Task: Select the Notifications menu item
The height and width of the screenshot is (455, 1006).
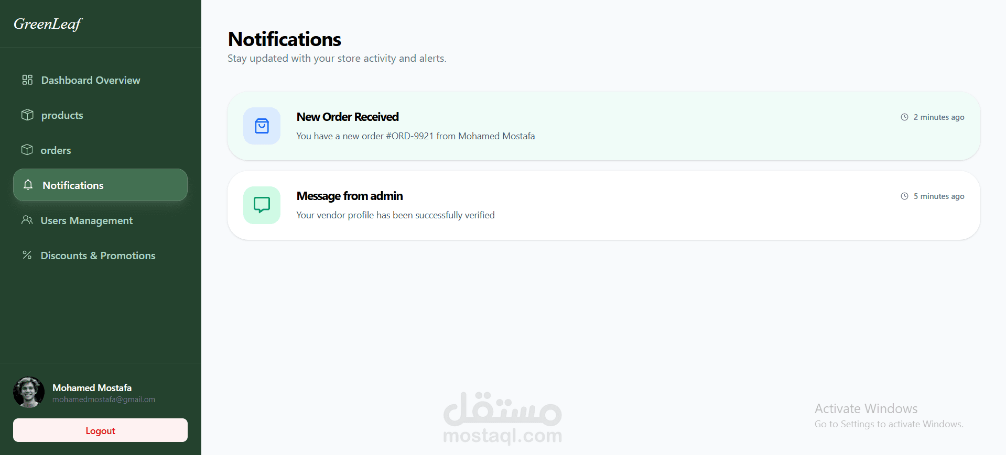Action: click(100, 185)
